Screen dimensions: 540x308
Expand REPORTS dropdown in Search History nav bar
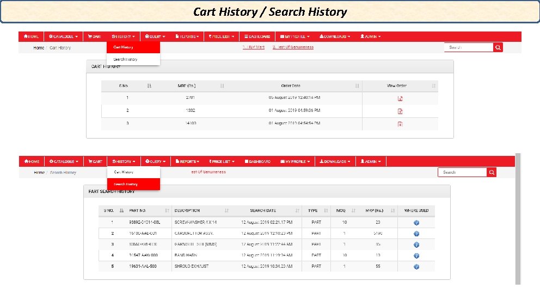(x=187, y=161)
